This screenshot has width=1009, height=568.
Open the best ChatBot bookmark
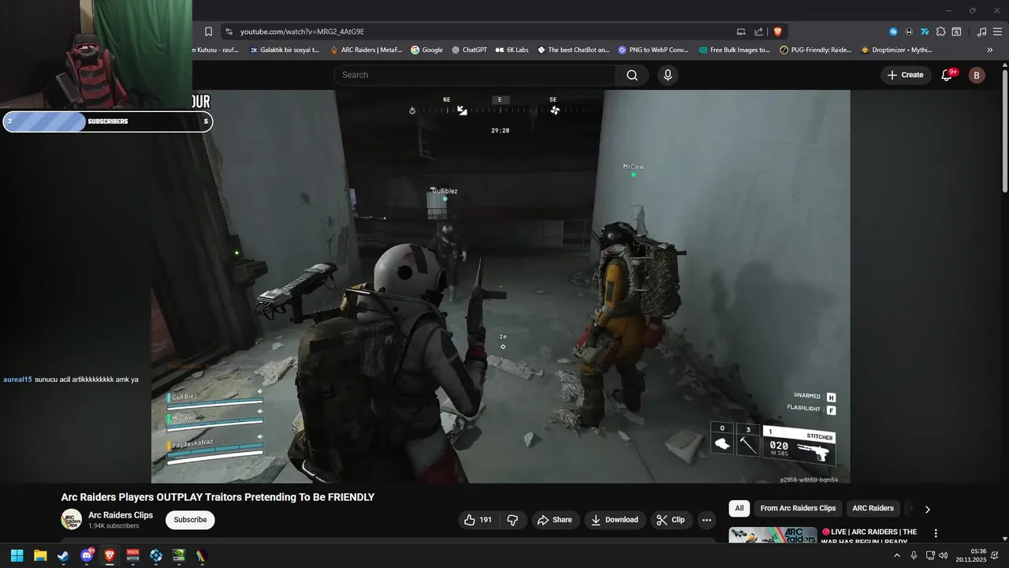[x=573, y=50]
